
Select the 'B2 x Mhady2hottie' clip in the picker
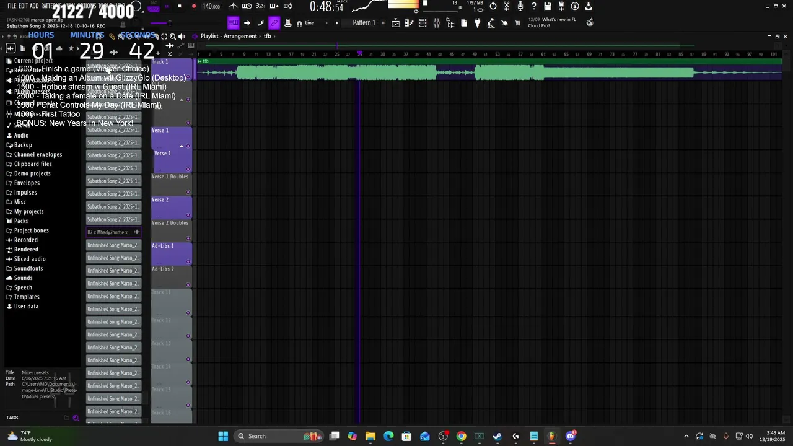[x=113, y=232]
